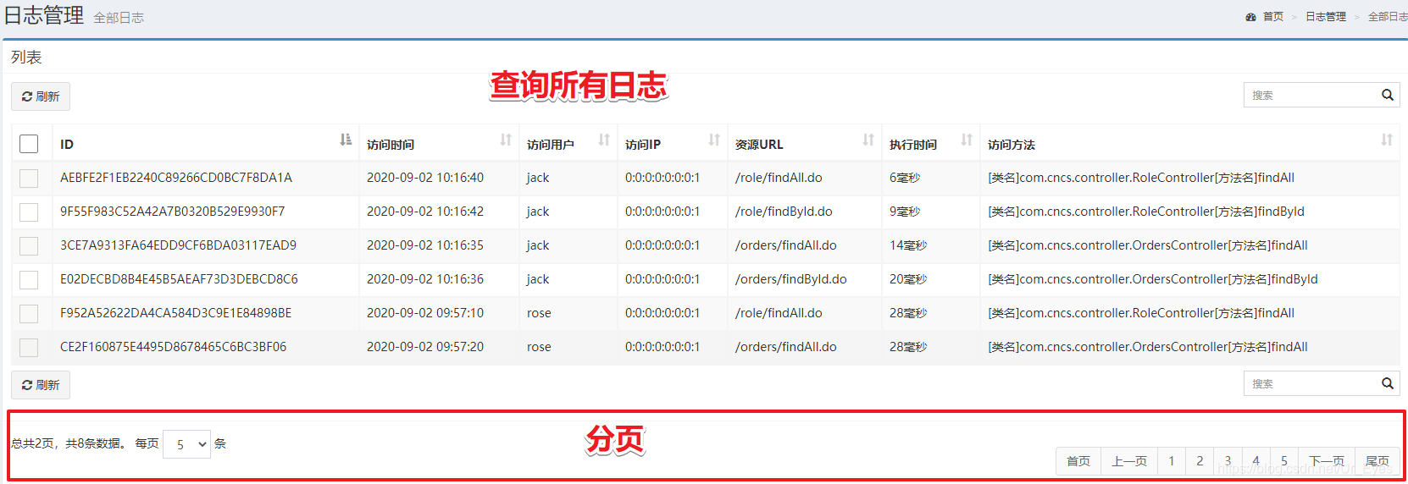This screenshot has width=1408, height=484.
Task: Check the row E02DECBD8B4E45B5AEAF73D3DEBCD8C6
Action: [x=29, y=279]
